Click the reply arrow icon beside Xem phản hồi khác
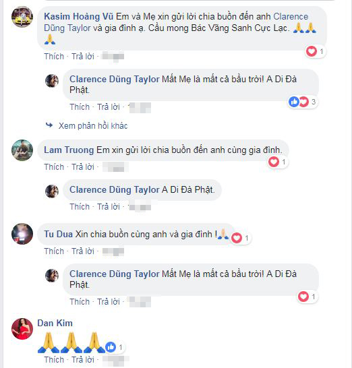 pos(49,125)
